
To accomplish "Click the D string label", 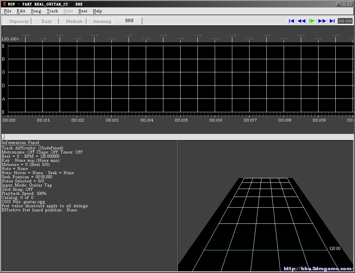I will click(x=3, y=86).
